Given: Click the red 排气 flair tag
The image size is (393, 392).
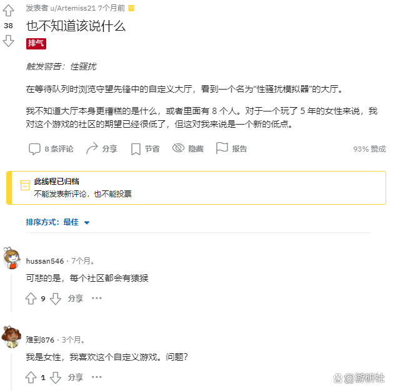Looking at the screenshot, I should click(36, 43).
